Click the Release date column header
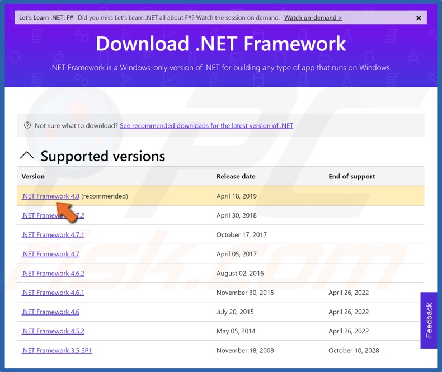 click(236, 176)
